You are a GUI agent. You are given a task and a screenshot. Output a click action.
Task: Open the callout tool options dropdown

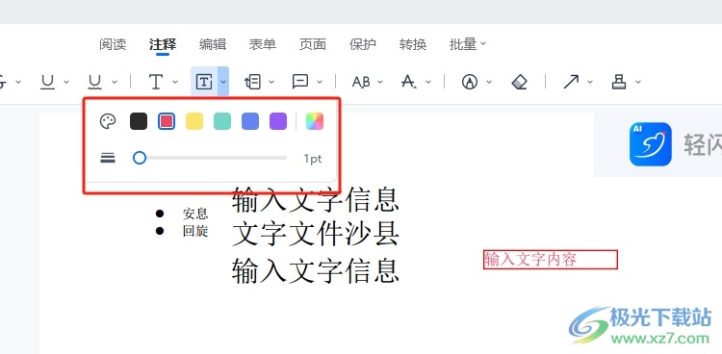click(x=271, y=82)
